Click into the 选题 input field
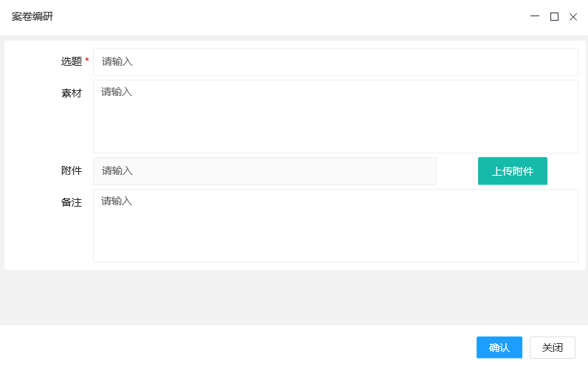The height and width of the screenshot is (366, 588). coord(335,62)
